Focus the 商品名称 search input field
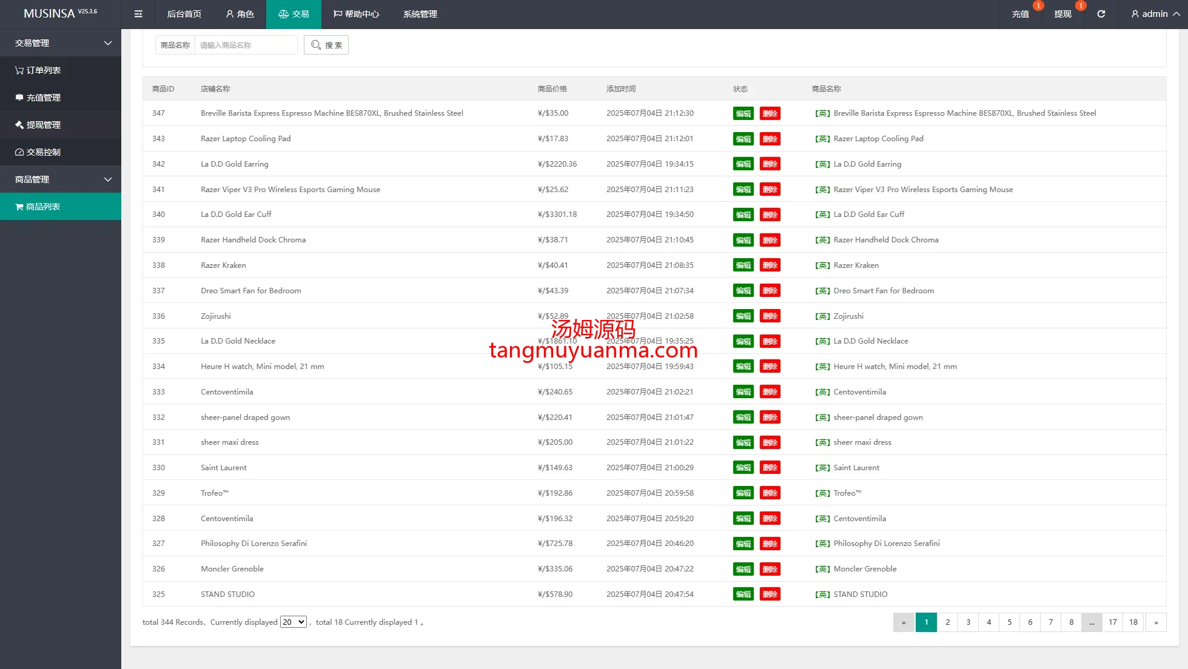The image size is (1188, 669). click(246, 45)
